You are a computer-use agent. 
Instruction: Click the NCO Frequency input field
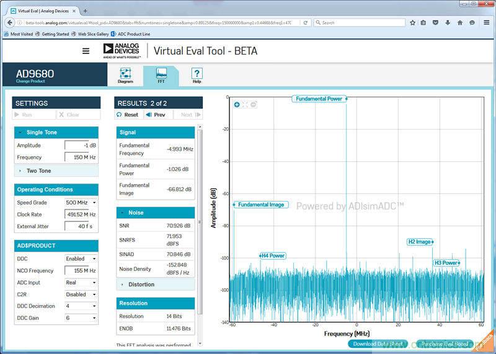81,270
